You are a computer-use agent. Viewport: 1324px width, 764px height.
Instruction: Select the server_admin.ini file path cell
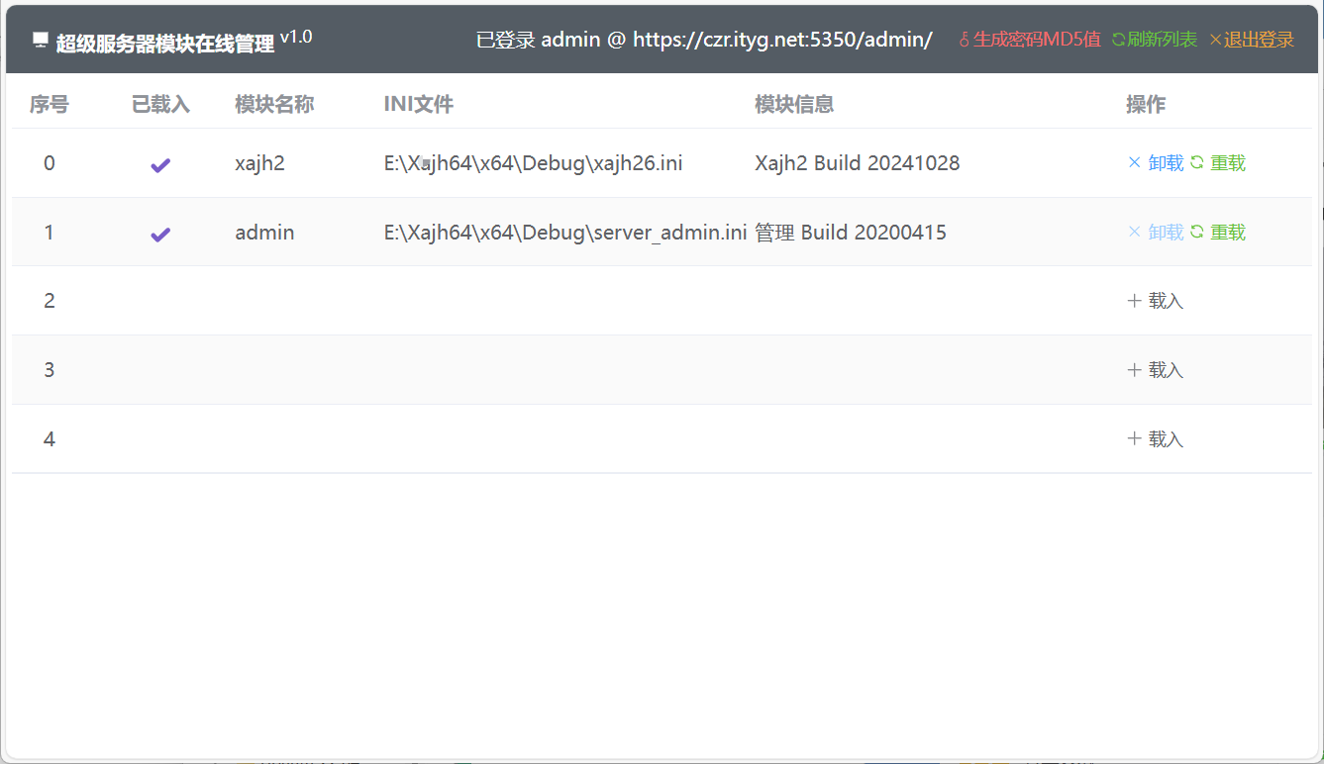(564, 233)
